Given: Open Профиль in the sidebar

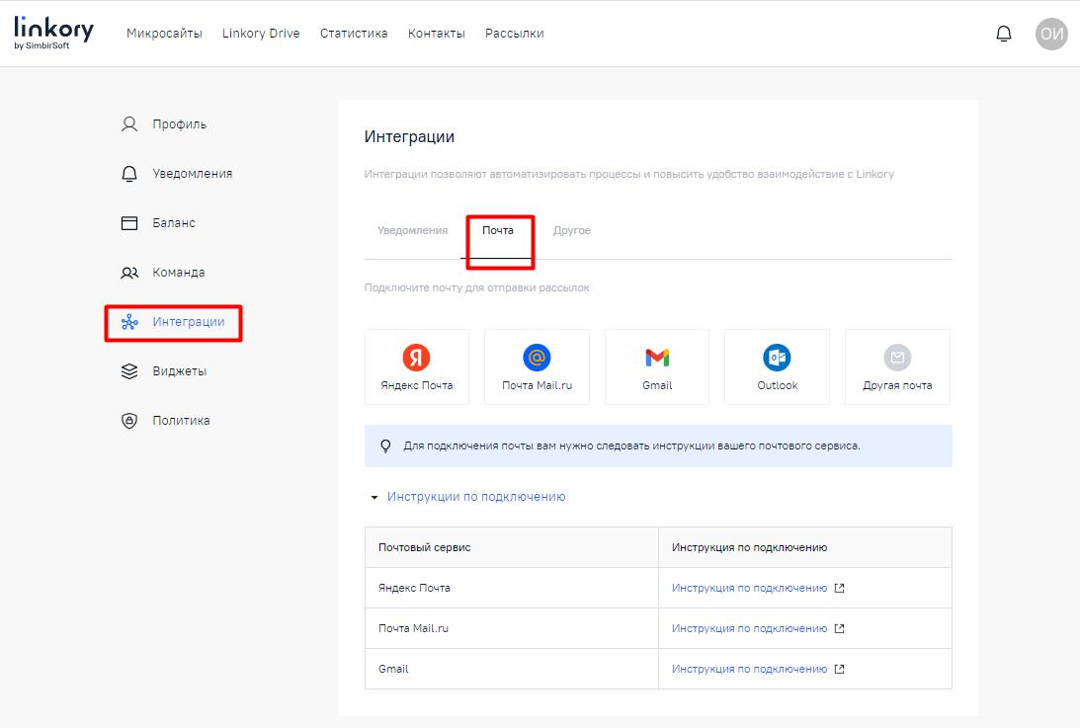Looking at the screenshot, I should click(179, 124).
